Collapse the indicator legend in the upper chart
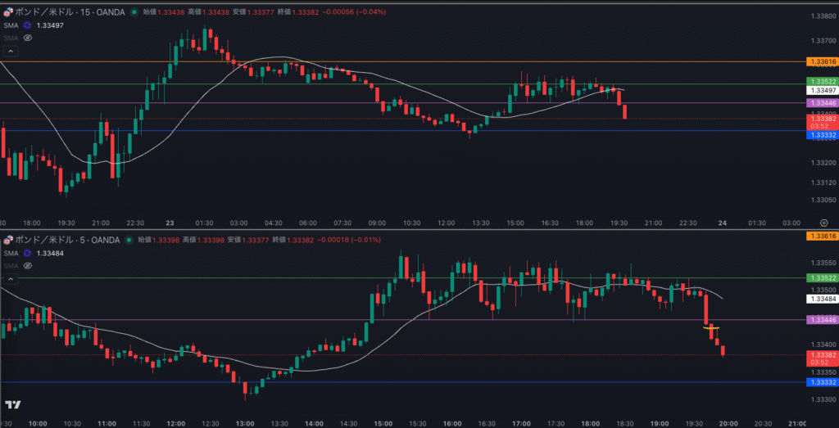The image size is (839, 428). click(x=10, y=51)
